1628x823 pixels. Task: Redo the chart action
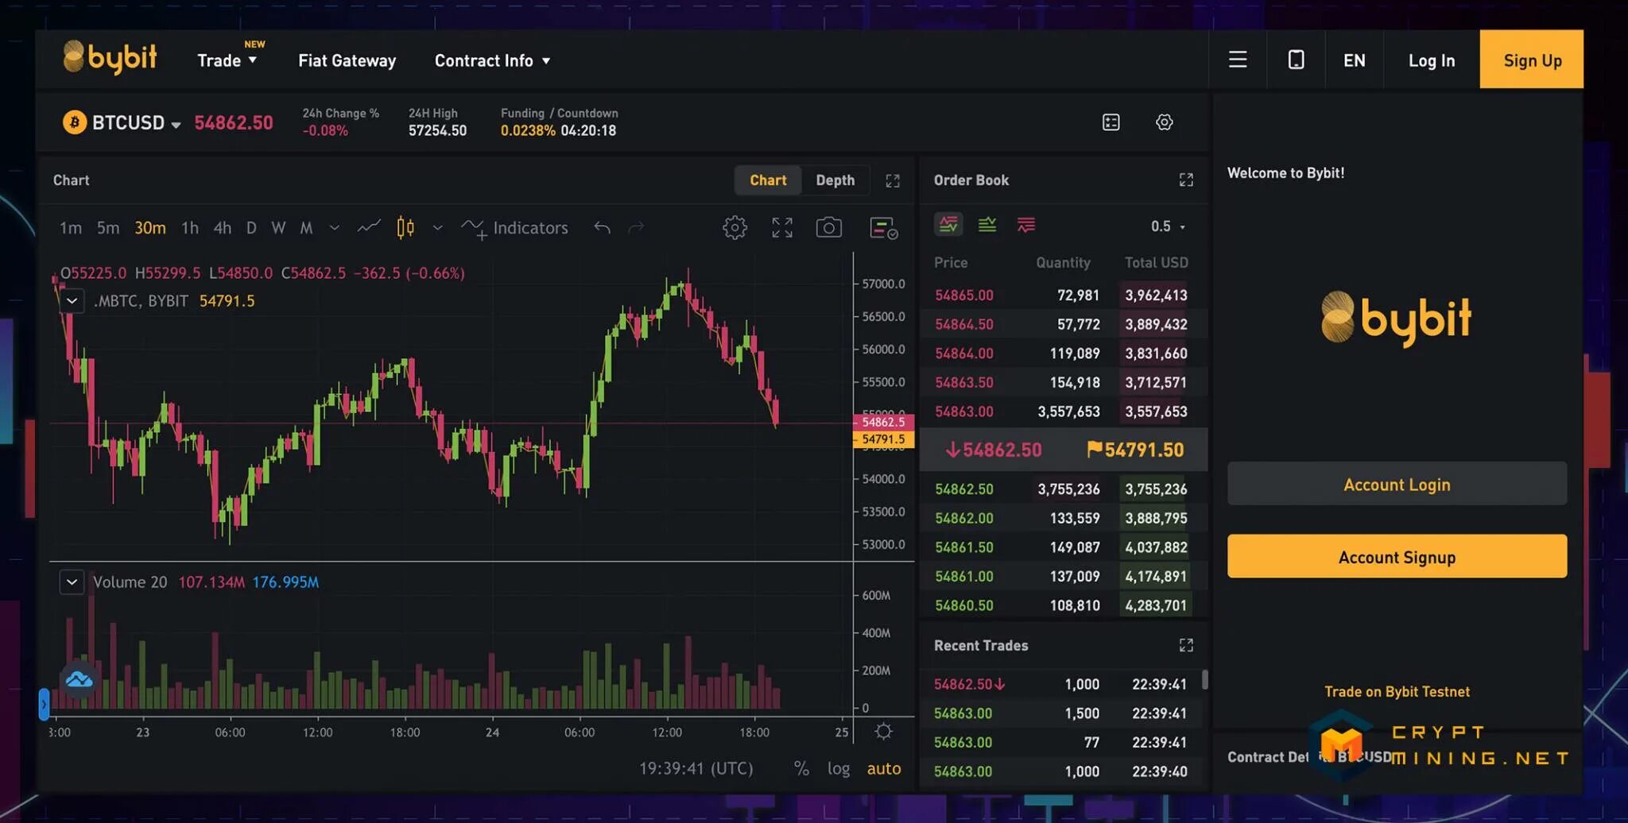[636, 229]
